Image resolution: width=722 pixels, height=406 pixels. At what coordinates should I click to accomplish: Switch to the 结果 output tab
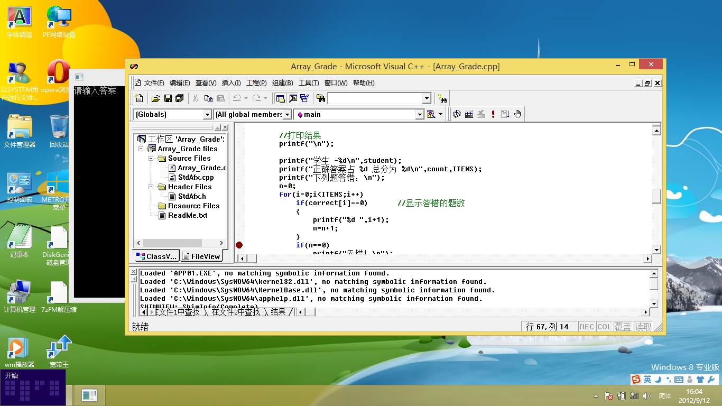(x=279, y=312)
